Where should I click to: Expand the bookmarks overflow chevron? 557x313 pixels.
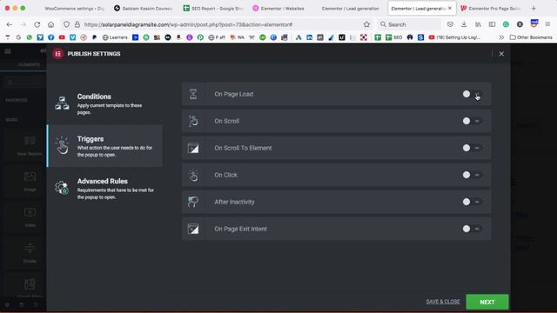pos(501,37)
